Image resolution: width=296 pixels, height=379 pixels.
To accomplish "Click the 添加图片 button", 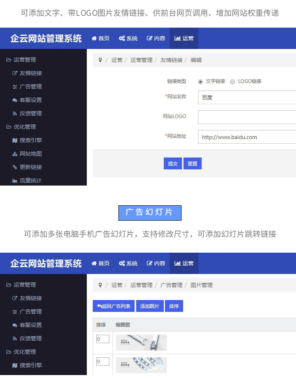I will (150, 306).
